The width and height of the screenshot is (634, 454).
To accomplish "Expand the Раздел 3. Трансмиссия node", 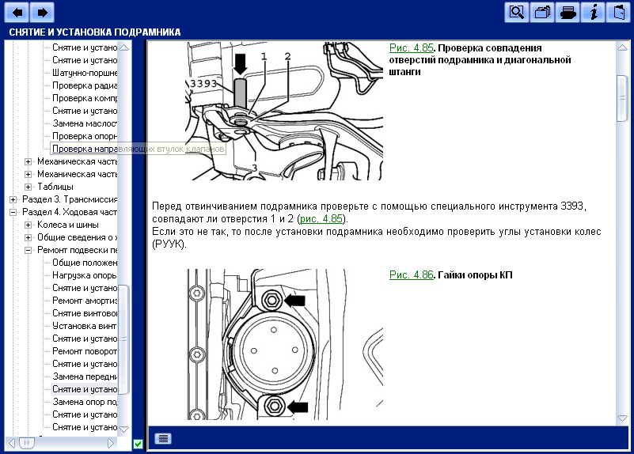I will 13,200.
